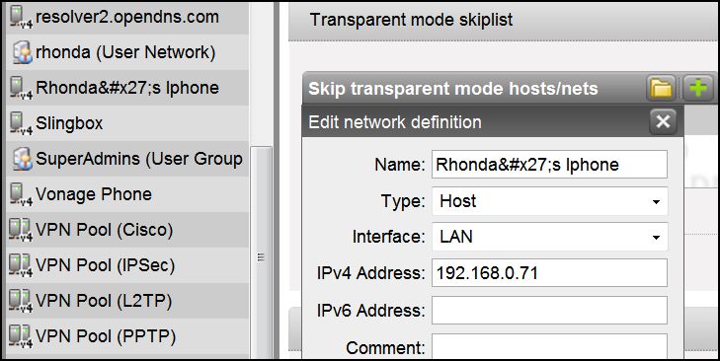The width and height of the screenshot is (720, 361).
Task: Click user network icon beside rhonda
Action: coord(21,52)
